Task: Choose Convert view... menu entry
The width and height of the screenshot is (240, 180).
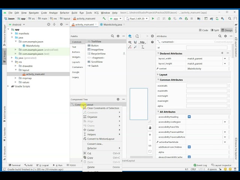Action: (x=102, y=144)
